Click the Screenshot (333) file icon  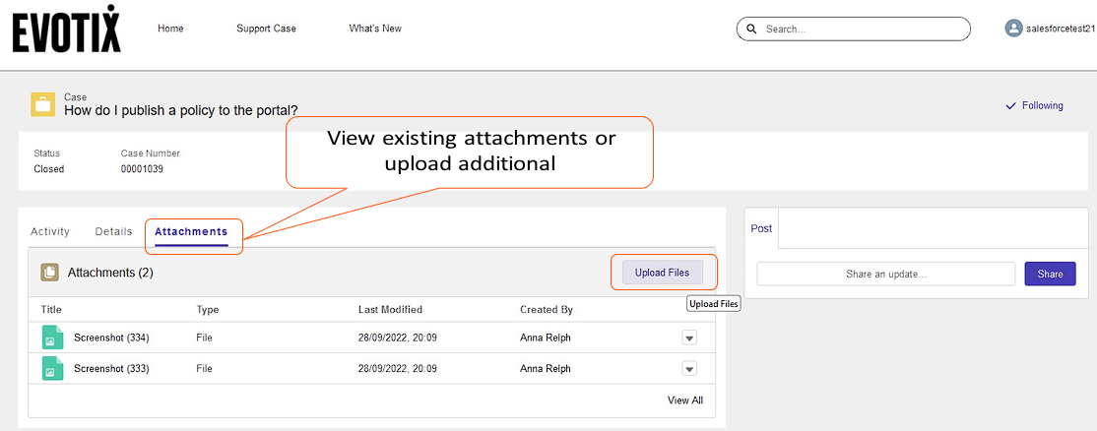click(x=52, y=369)
